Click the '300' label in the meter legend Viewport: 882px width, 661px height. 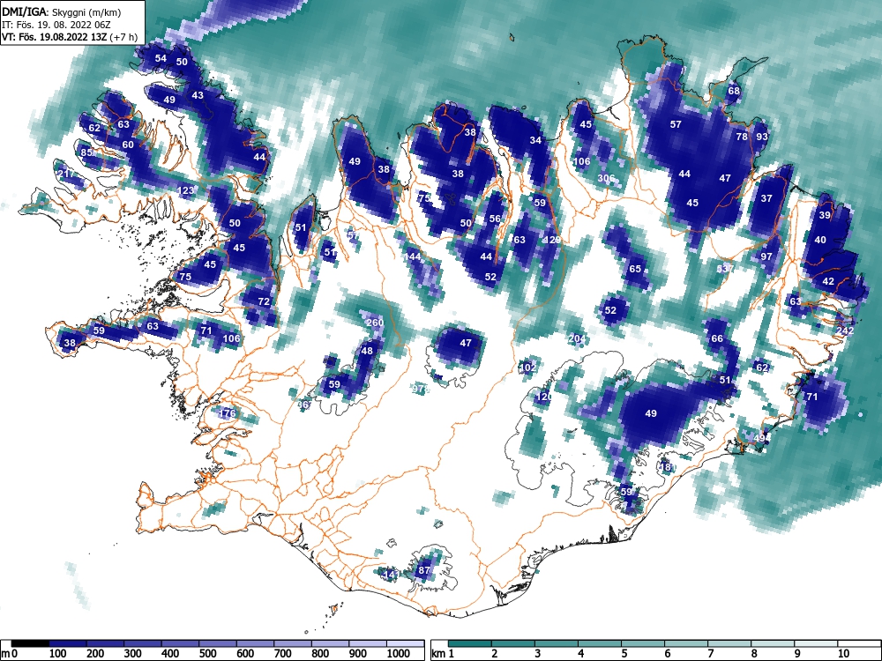coord(132,654)
